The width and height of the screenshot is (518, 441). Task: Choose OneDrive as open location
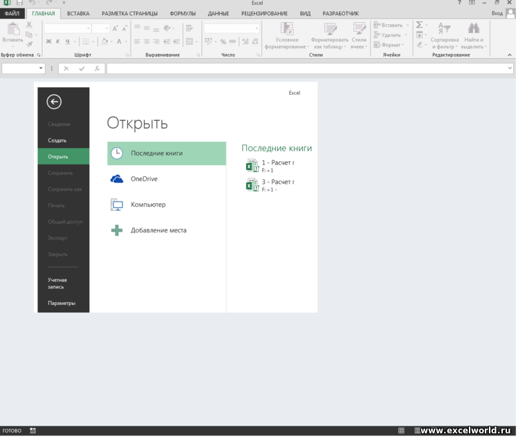point(167,179)
